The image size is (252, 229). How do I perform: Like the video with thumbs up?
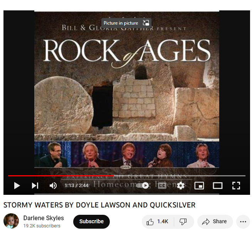(158, 222)
